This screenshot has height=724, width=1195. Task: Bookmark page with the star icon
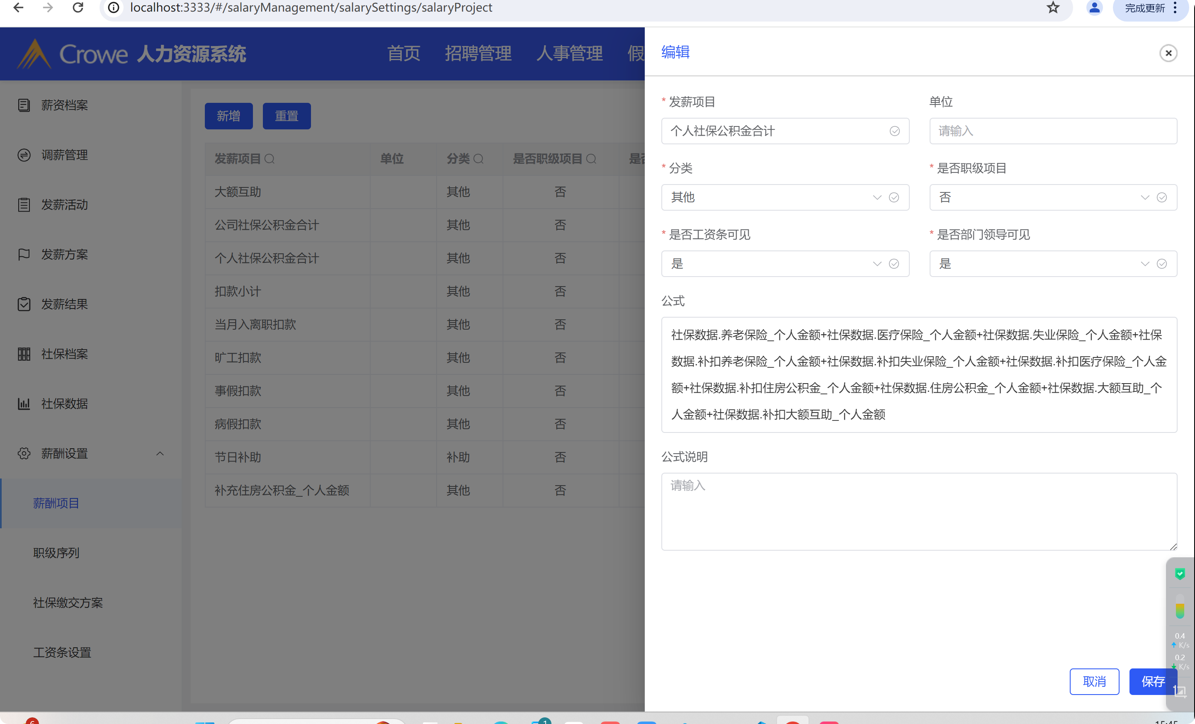pyautogui.click(x=1053, y=8)
